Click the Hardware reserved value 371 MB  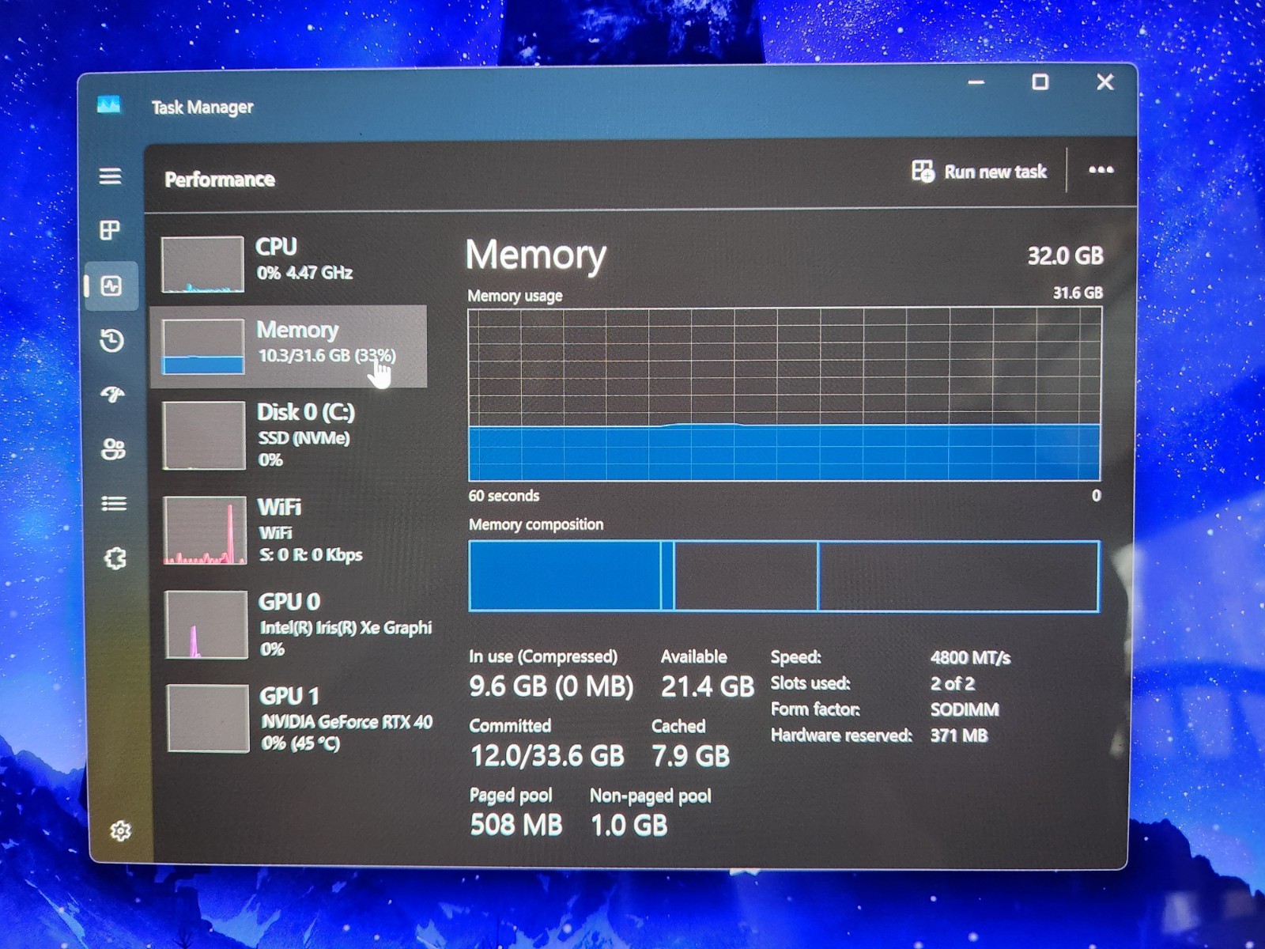click(959, 735)
